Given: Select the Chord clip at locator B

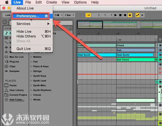Looking at the screenshot, I should tap(136, 45).
